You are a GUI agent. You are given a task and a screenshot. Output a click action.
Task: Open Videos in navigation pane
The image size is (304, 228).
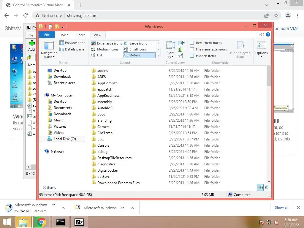click(x=56, y=133)
